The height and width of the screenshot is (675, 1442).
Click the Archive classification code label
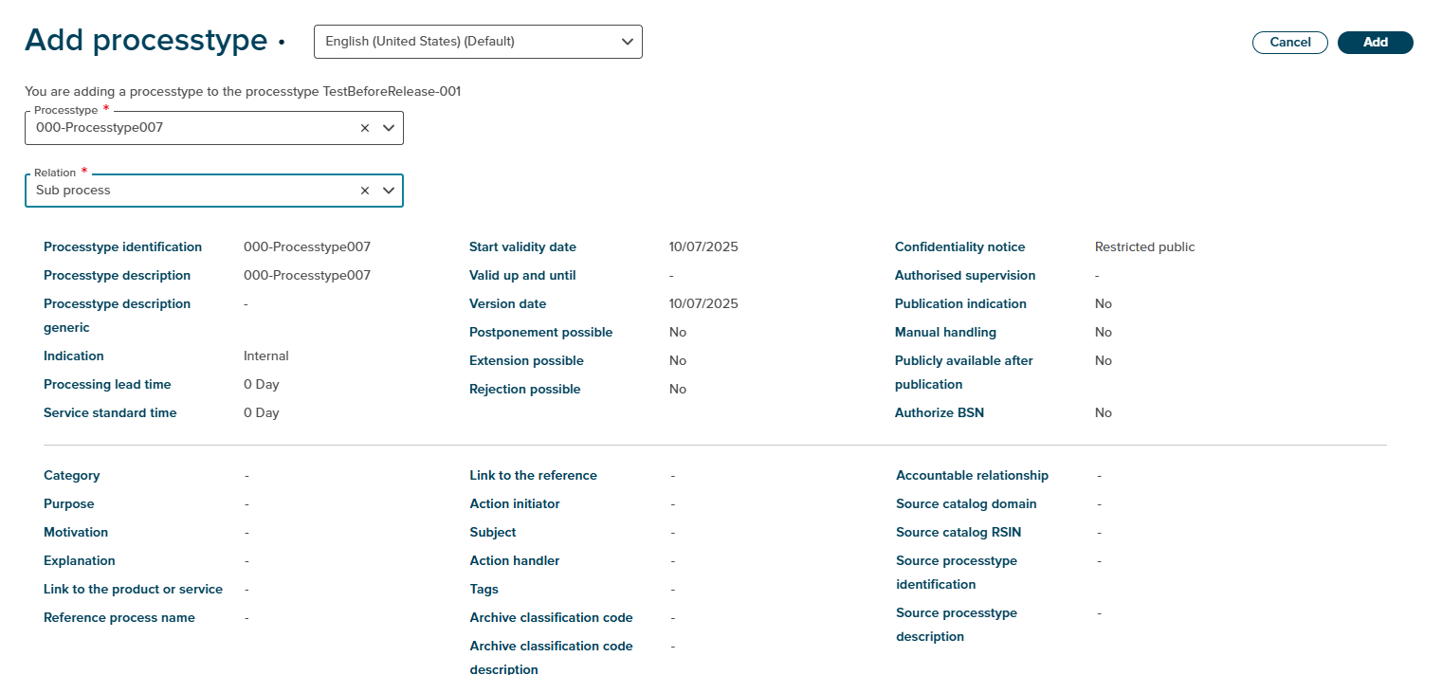pyautogui.click(x=551, y=618)
